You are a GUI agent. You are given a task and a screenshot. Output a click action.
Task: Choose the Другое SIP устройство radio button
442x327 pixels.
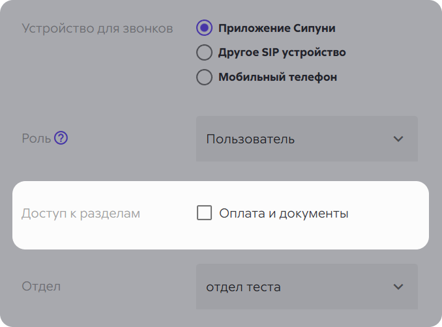(x=204, y=53)
